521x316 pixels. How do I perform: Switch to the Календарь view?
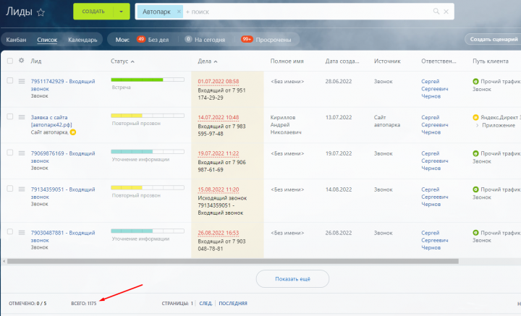(82, 40)
